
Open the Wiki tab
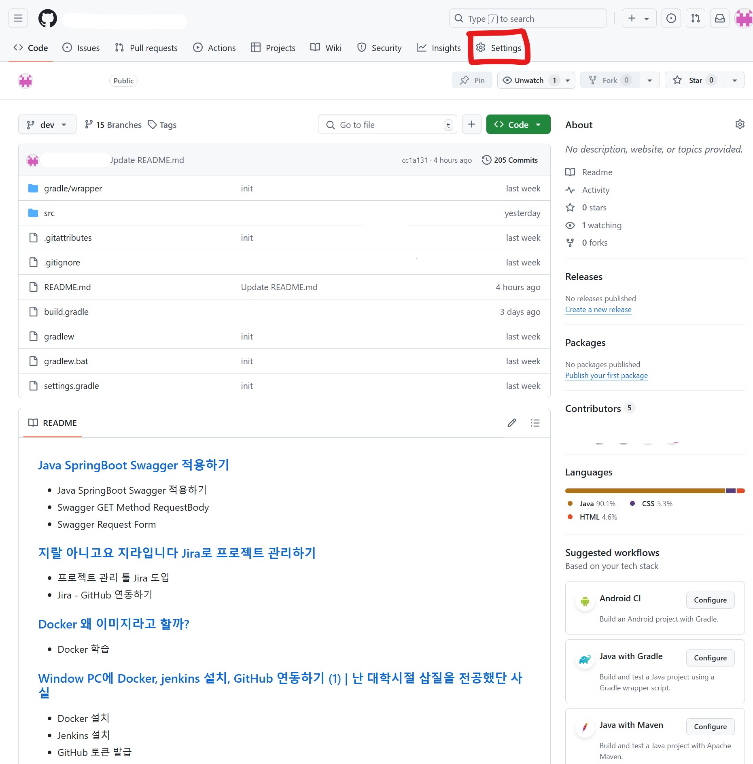(326, 48)
